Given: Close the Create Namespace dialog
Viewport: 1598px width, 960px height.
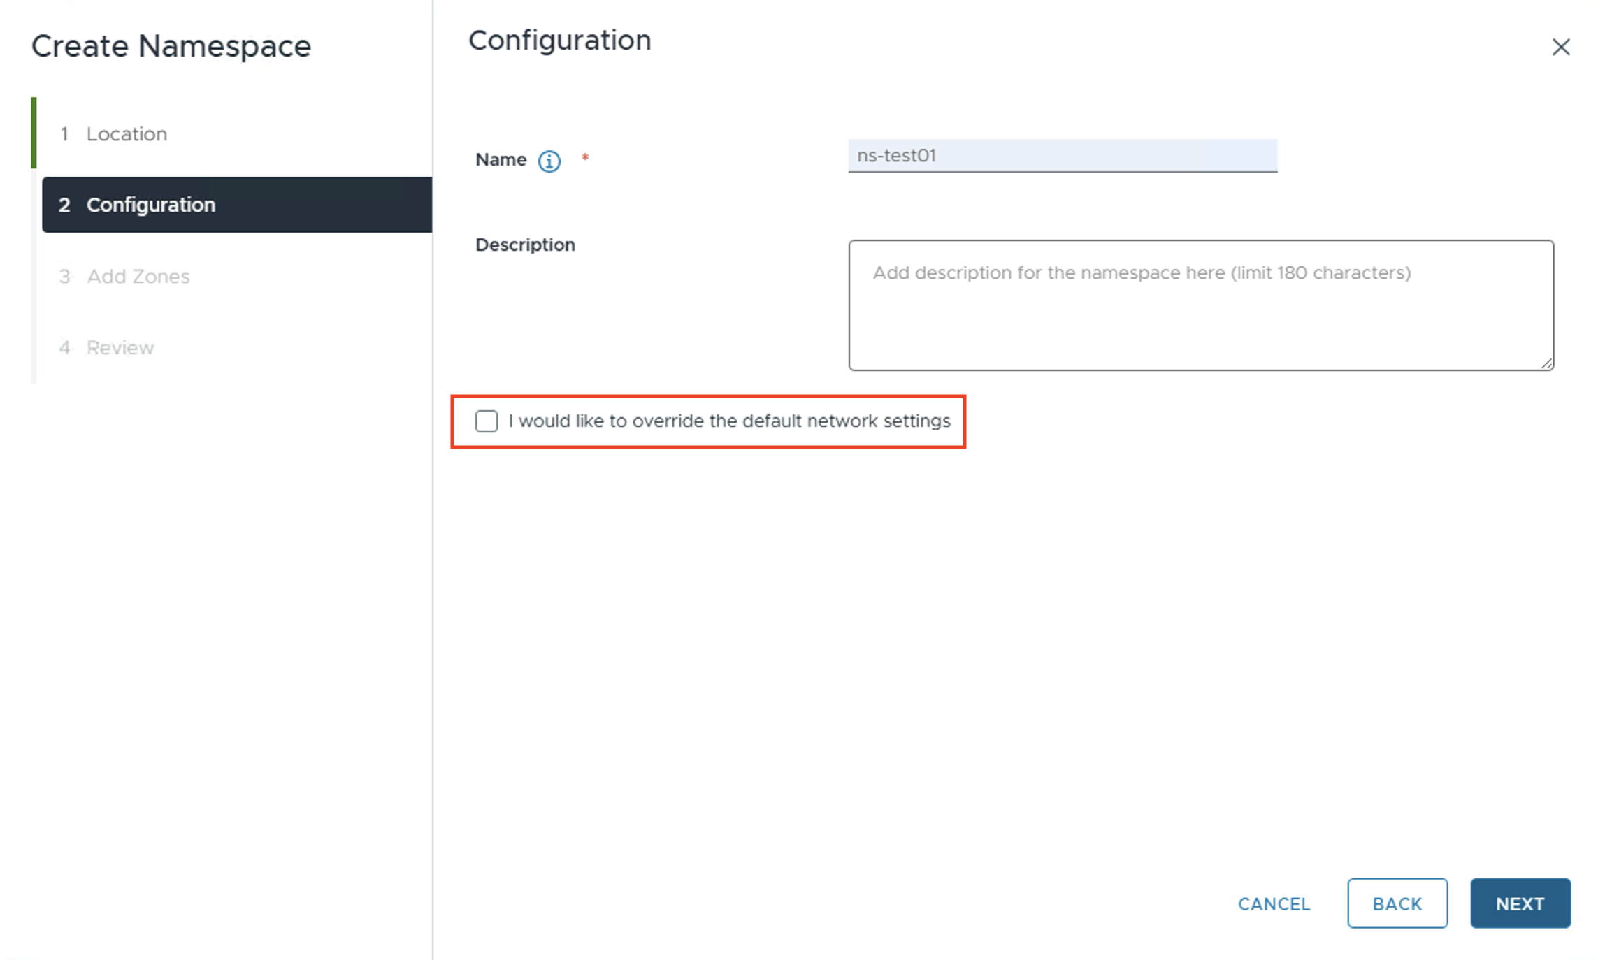Looking at the screenshot, I should click(x=1561, y=47).
